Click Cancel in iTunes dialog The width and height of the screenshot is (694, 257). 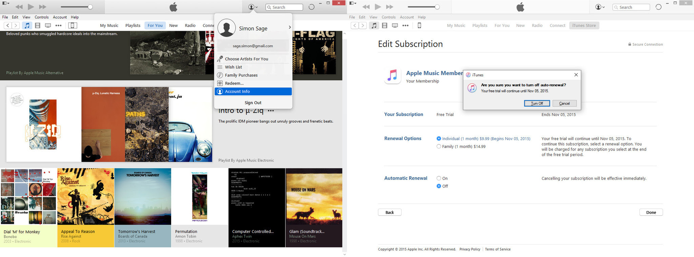pos(564,103)
